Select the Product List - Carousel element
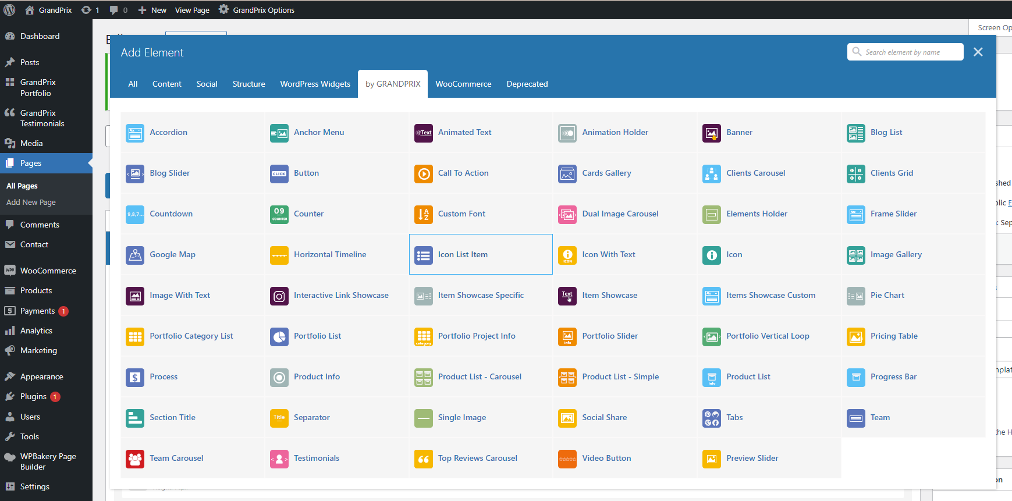 point(481,376)
